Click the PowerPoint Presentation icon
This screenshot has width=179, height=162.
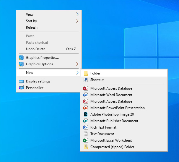point(86,108)
